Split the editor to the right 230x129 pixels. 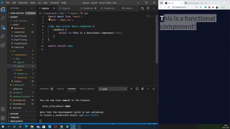tap(148, 8)
